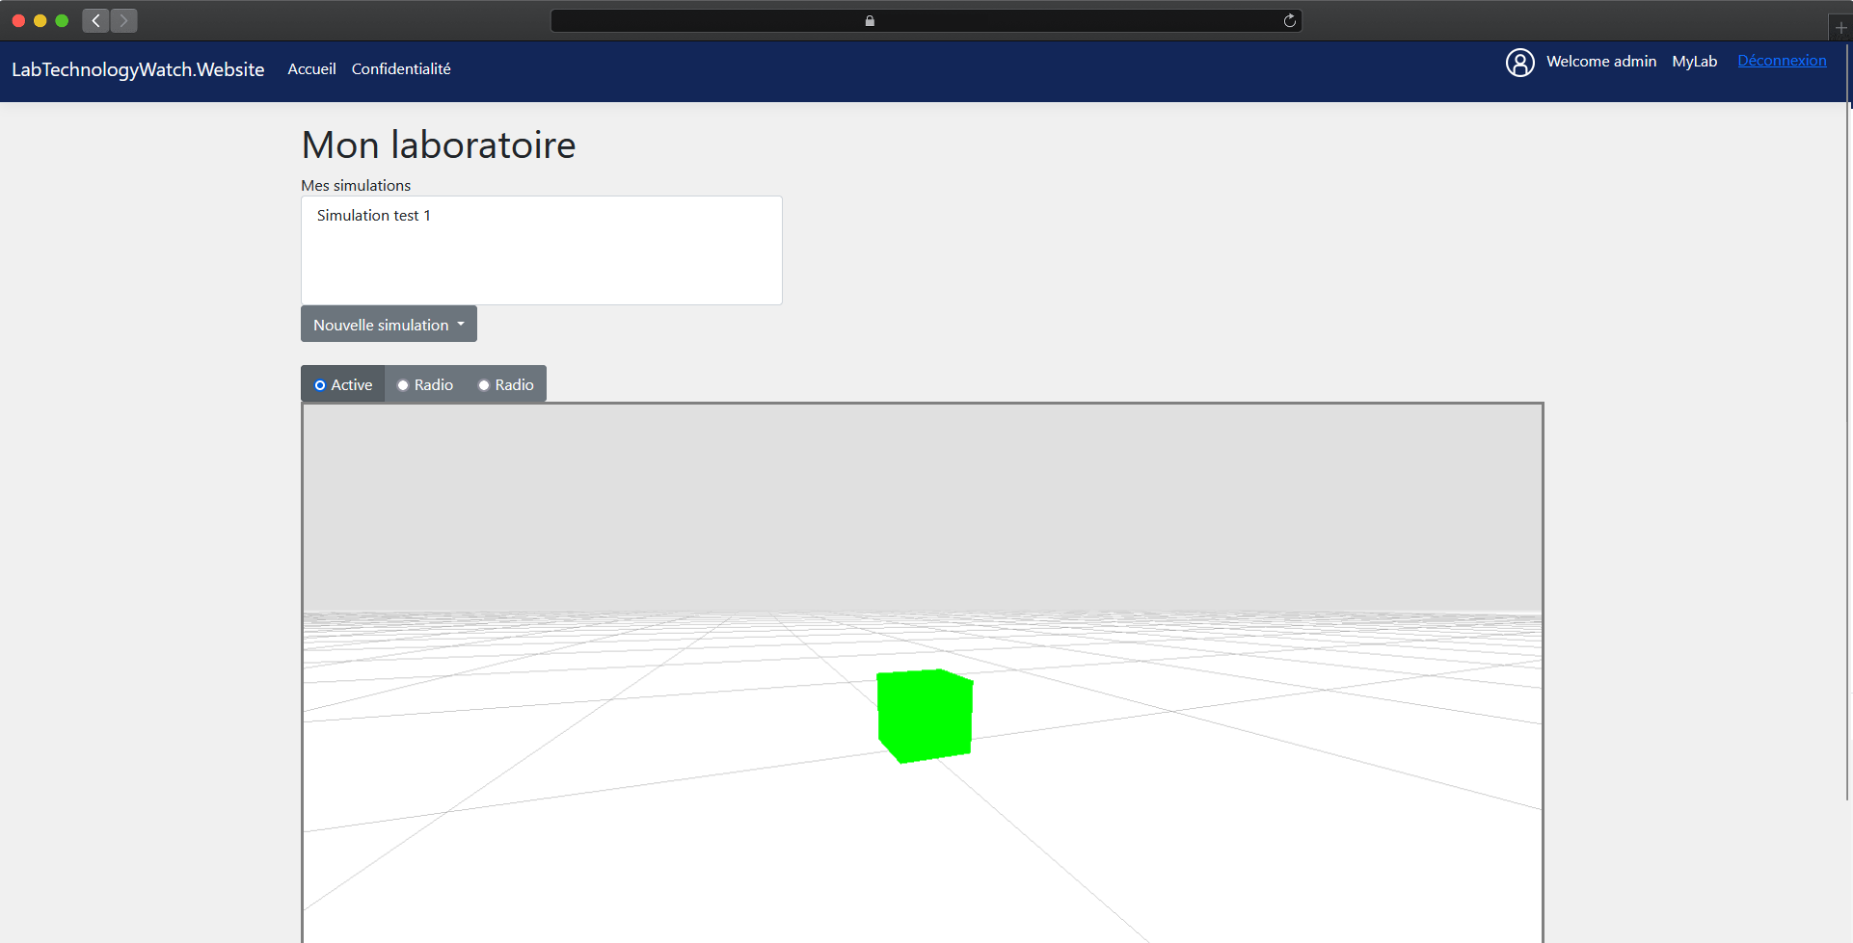Viewport: 1853px width, 943px height.
Task: Click the MyLab navigation button
Action: pyautogui.click(x=1694, y=61)
